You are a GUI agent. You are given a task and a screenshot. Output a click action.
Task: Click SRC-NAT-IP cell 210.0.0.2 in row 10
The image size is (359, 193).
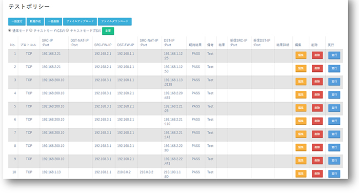[147, 172]
